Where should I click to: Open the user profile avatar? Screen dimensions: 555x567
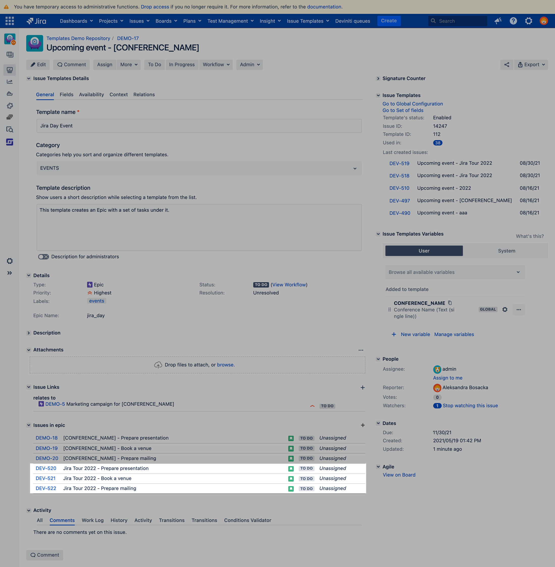543,21
